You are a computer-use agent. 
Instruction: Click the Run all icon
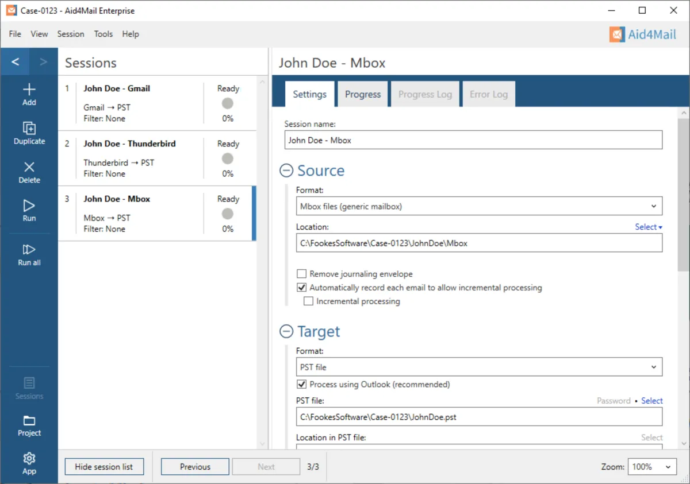[x=29, y=250]
